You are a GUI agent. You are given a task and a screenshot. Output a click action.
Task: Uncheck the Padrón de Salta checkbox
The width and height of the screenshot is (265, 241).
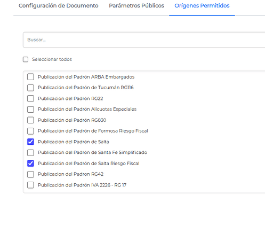[30, 142]
